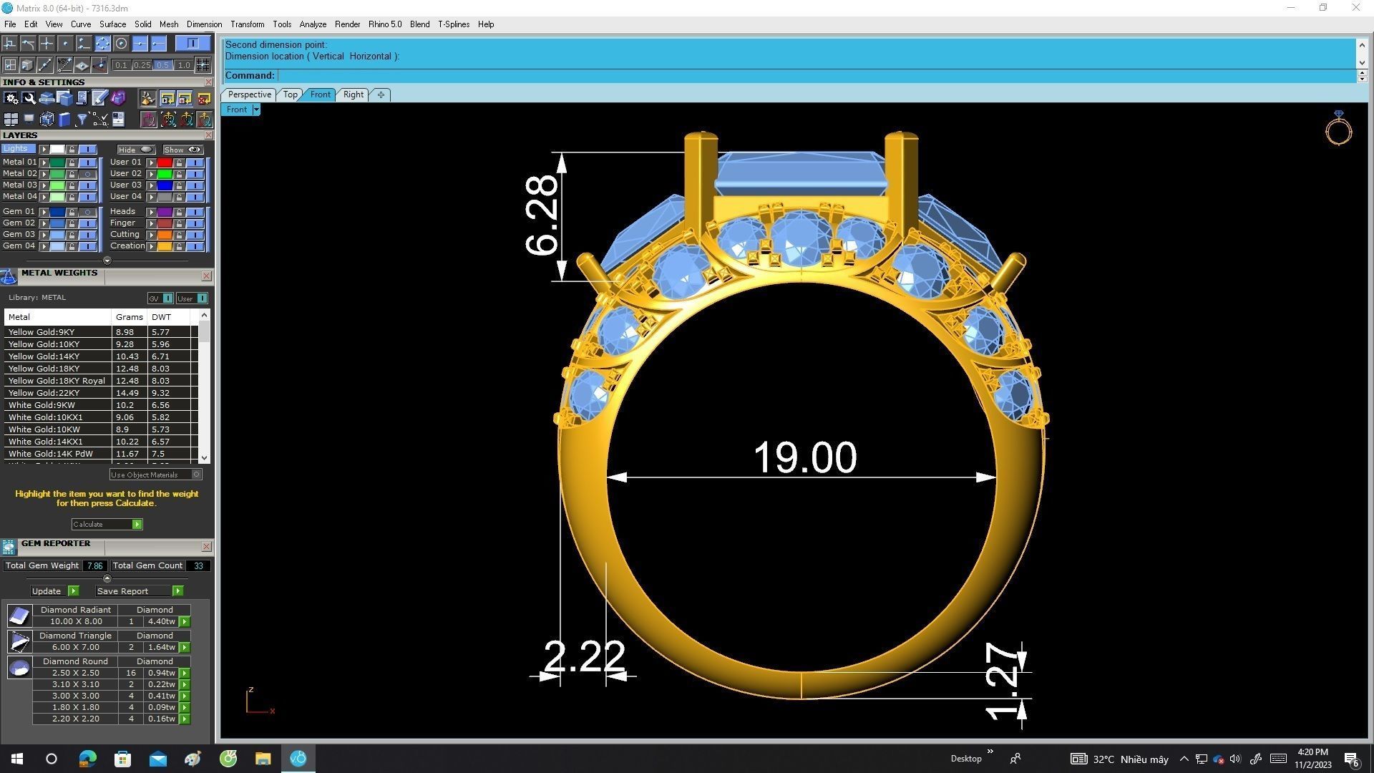Switch to the Perspective viewport tab
1374x773 pixels.
(x=249, y=94)
